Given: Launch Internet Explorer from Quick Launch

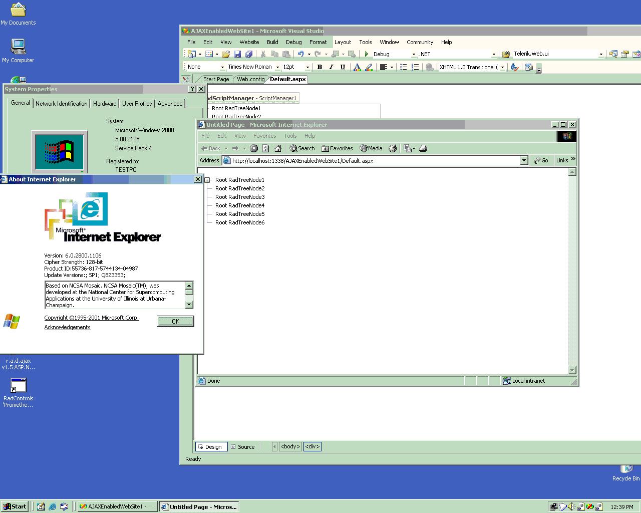Looking at the screenshot, I should [52, 506].
